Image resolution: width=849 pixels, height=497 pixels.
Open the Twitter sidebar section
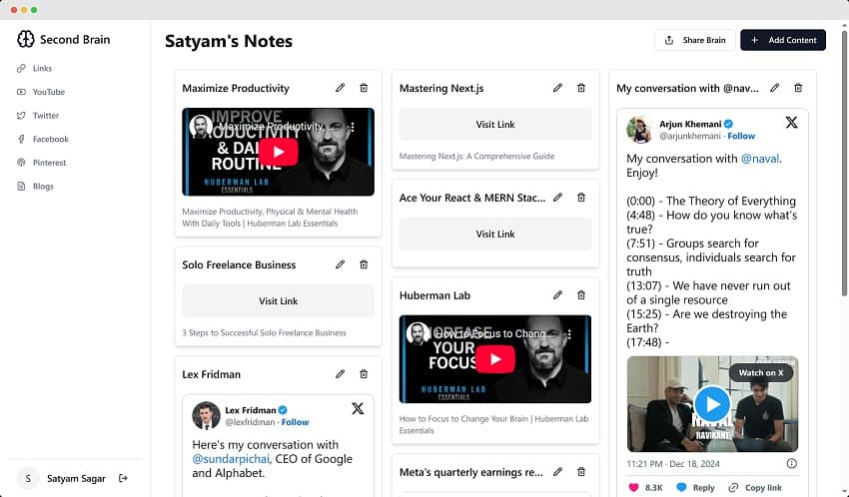(x=39, y=115)
